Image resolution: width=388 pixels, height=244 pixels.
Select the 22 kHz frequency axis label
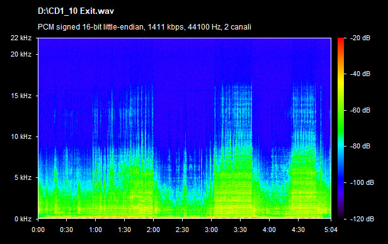[21, 38]
